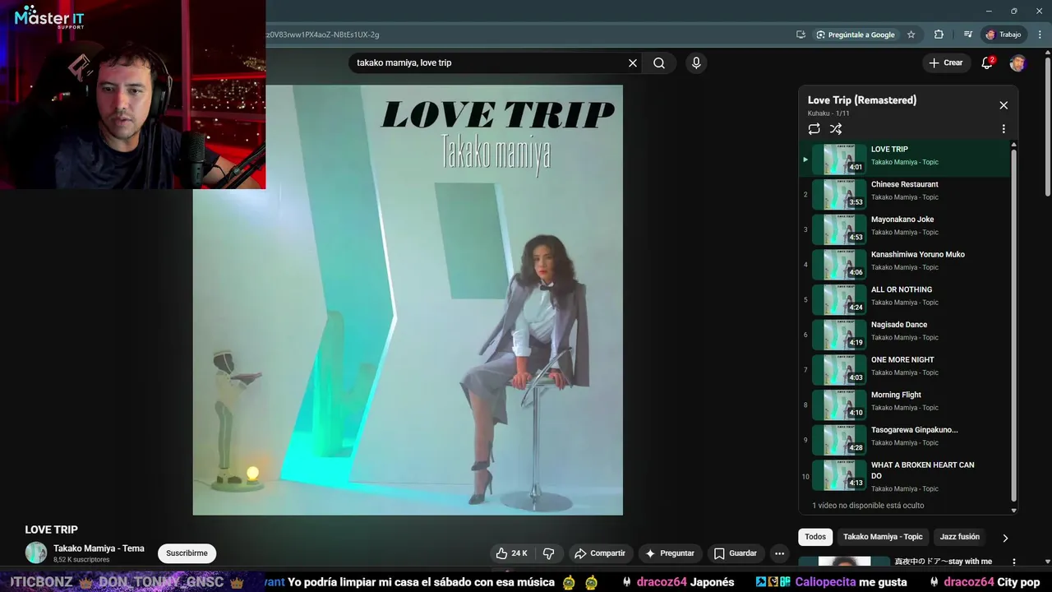Save video with Guardar button
Screen dimensions: 1052x592
tap(735, 553)
